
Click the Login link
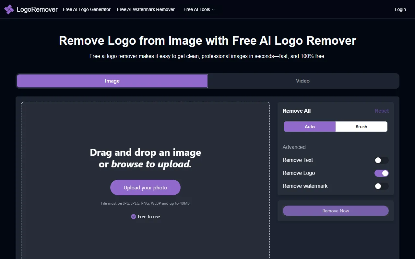[x=400, y=9]
